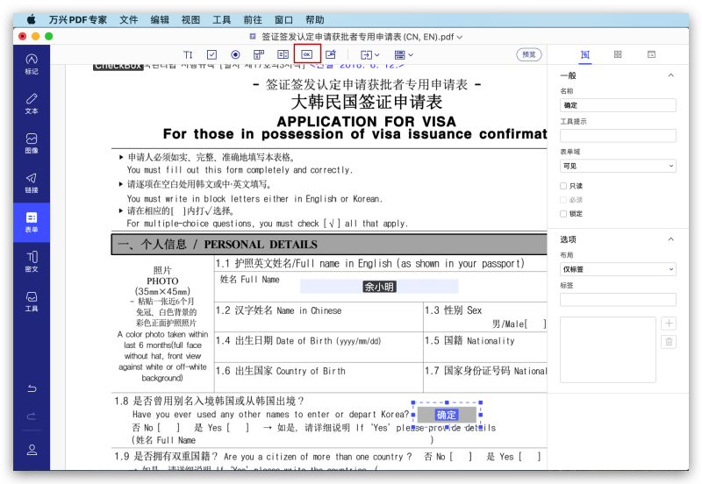Tick the 锁定 lock checkbox
This screenshot has width=702, height=484.
click(x=564, y=213)
